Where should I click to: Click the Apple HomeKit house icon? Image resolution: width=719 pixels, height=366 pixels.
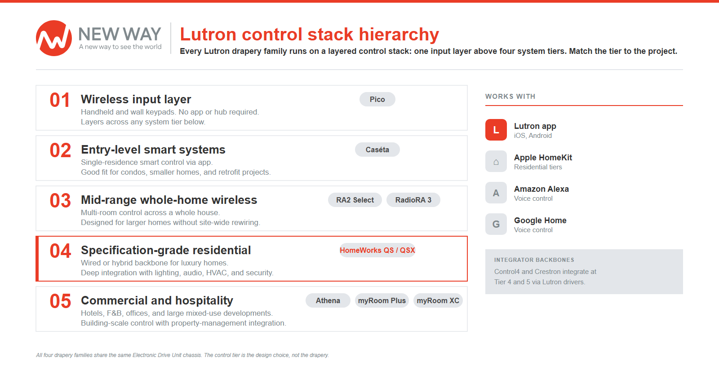(x=496, y=161)
